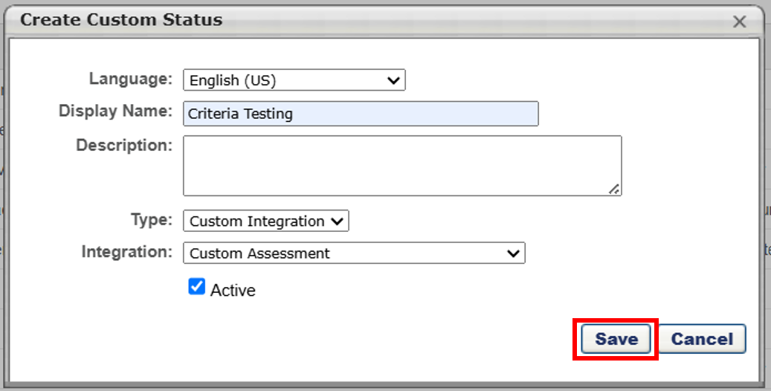Screen dimensions: 771x391
Task: Focus the Display Name field containing Criteria Testing
Action: (x=361, y=114)
